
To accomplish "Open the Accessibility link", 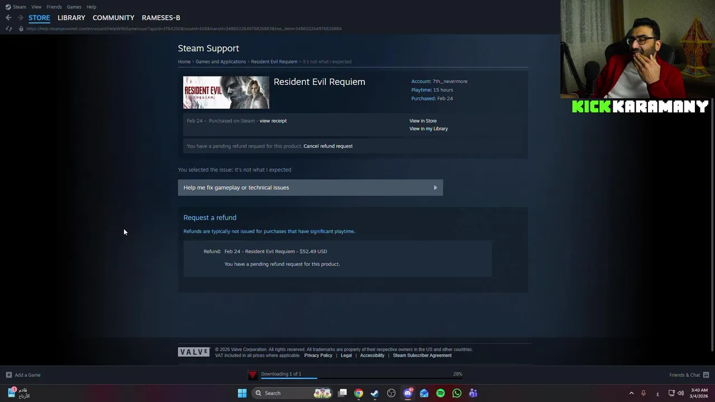I will click(372, 356).
